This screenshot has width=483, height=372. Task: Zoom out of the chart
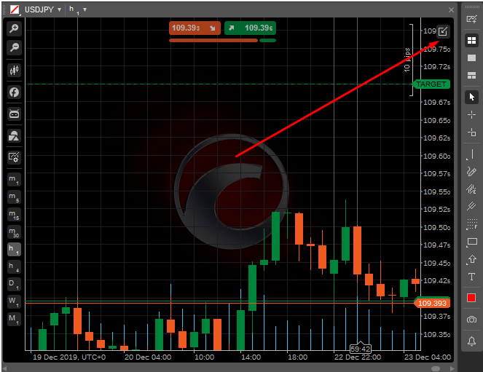14,47
